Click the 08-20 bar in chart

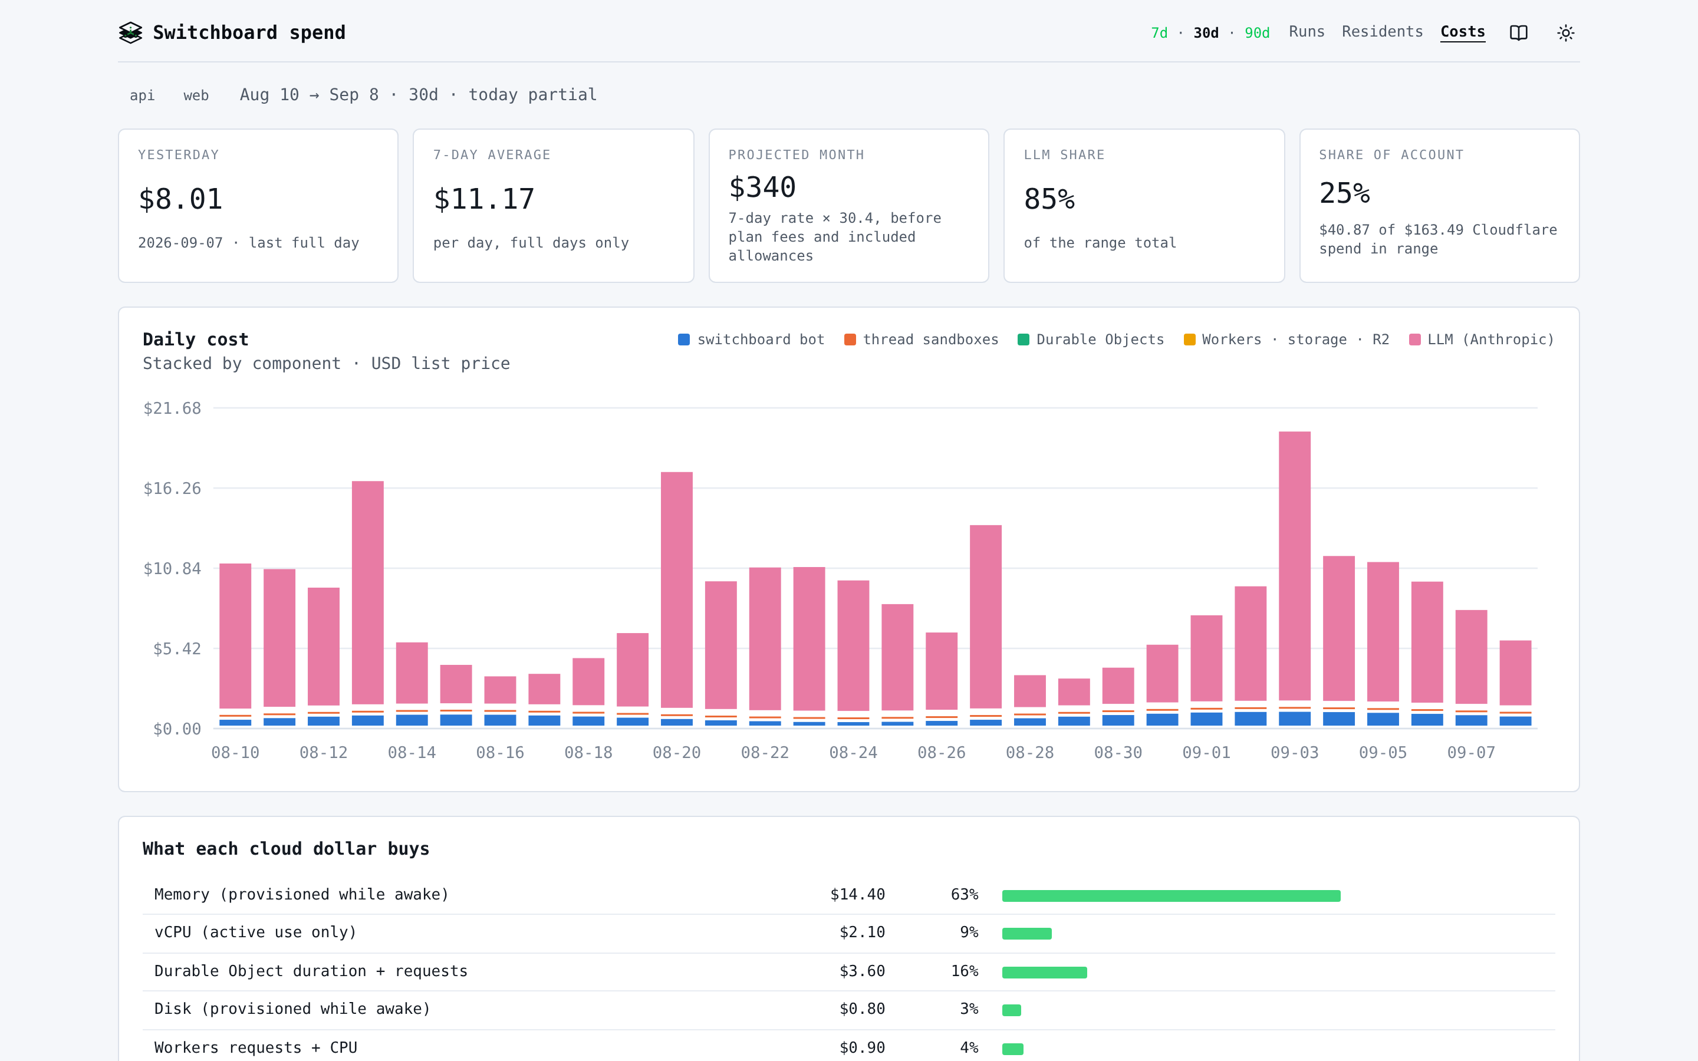pyautogui.click(x=676, y=599)
